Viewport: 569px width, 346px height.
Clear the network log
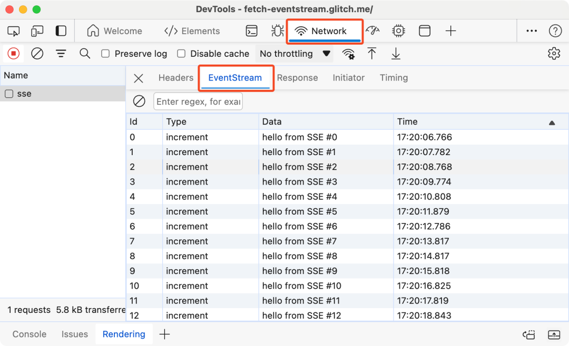pos(37,54)
